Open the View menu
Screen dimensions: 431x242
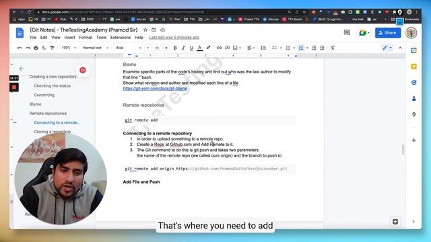tap(56, 38)
